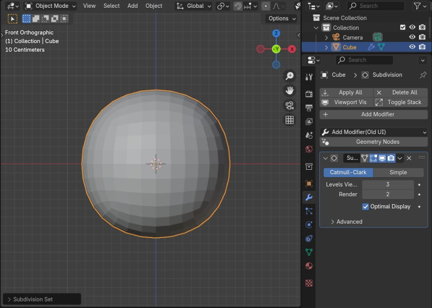Hide the Camera in viewport via eye icon
Screen dimensions: 432x308
pos(412,37)
